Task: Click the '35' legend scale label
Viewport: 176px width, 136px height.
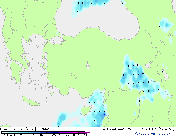Action: (x=67, y=135)
